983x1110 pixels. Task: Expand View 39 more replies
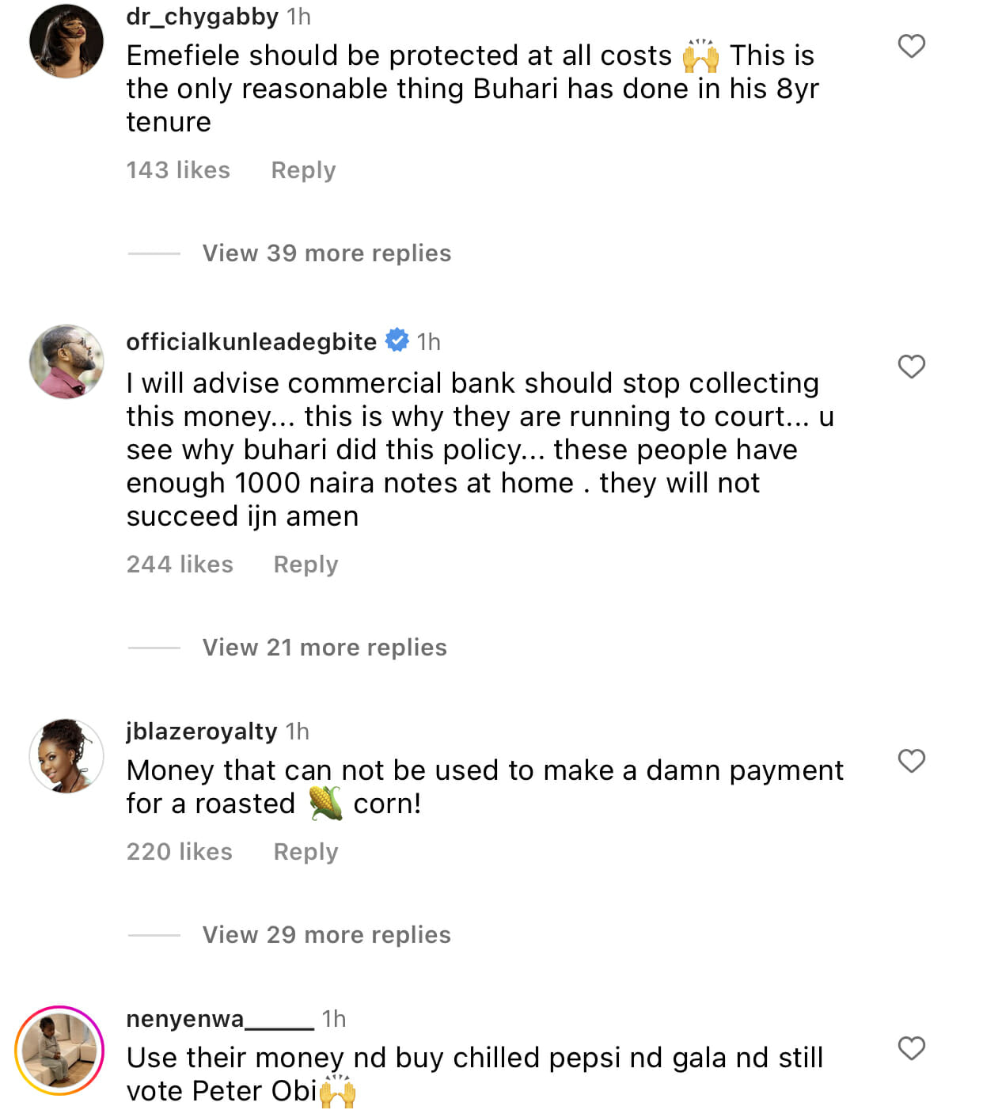point(326,253)
